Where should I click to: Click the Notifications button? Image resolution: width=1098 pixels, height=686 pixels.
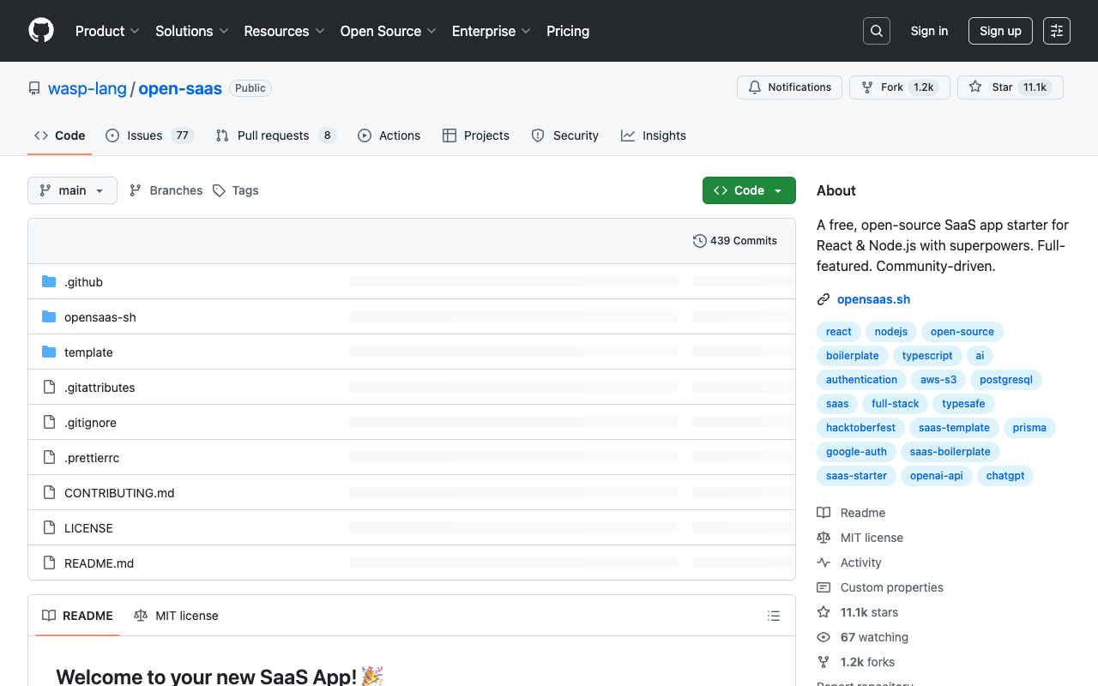click(789, 87)
